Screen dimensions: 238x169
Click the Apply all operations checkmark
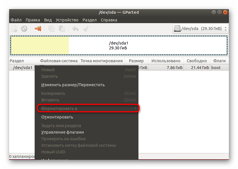(x=86, y=29)
